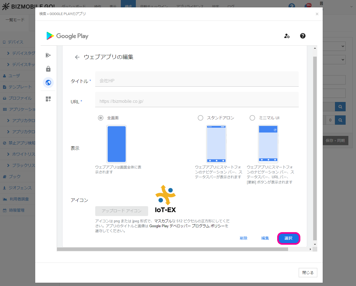Open the private apps lock icon
This screenshot has width=356, height=286.
point(48,69)
